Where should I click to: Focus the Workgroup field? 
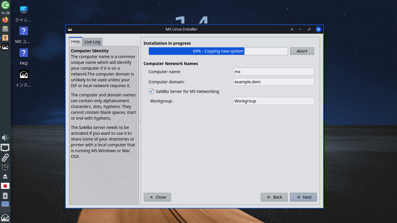(x=274, y=101)
